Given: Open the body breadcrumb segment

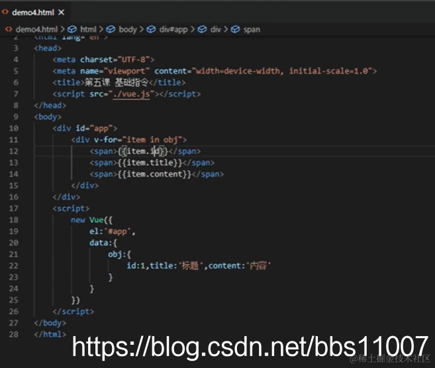Looking at the screenshot, I should point(128,29).
